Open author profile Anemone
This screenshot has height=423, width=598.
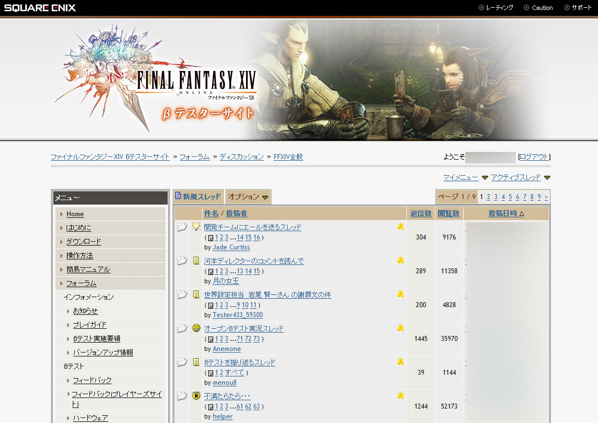point(227,349)
